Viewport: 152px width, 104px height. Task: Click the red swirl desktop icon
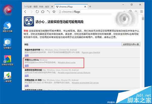click(x=8, y=10)
